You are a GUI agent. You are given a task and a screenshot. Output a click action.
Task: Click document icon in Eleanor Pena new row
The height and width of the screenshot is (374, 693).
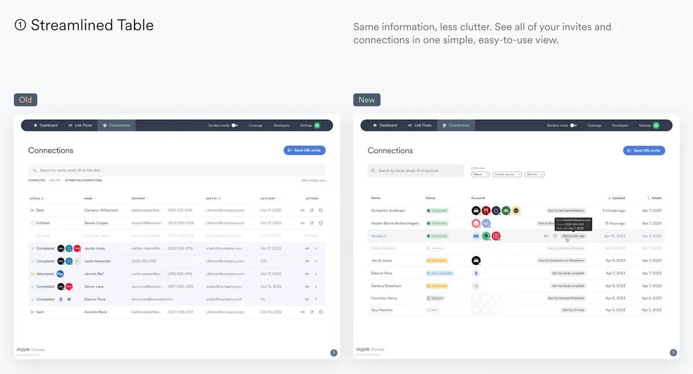tap(476, 273)
